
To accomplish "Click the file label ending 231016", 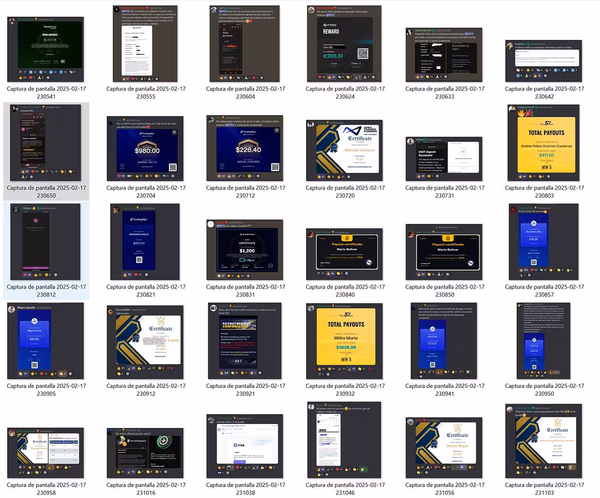I will pyautogui.click(x=146, y=489).
